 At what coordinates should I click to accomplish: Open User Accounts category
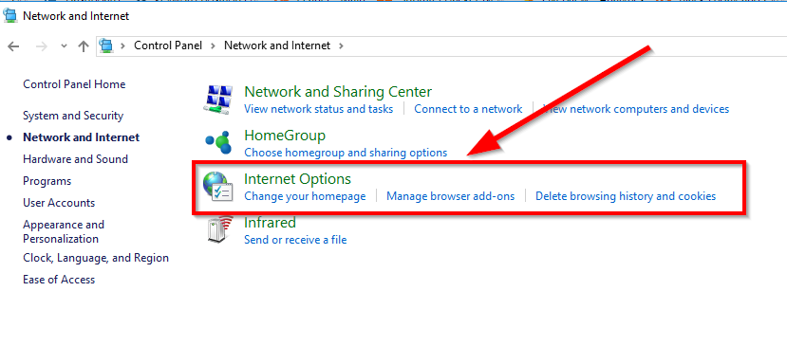(59, 203)
